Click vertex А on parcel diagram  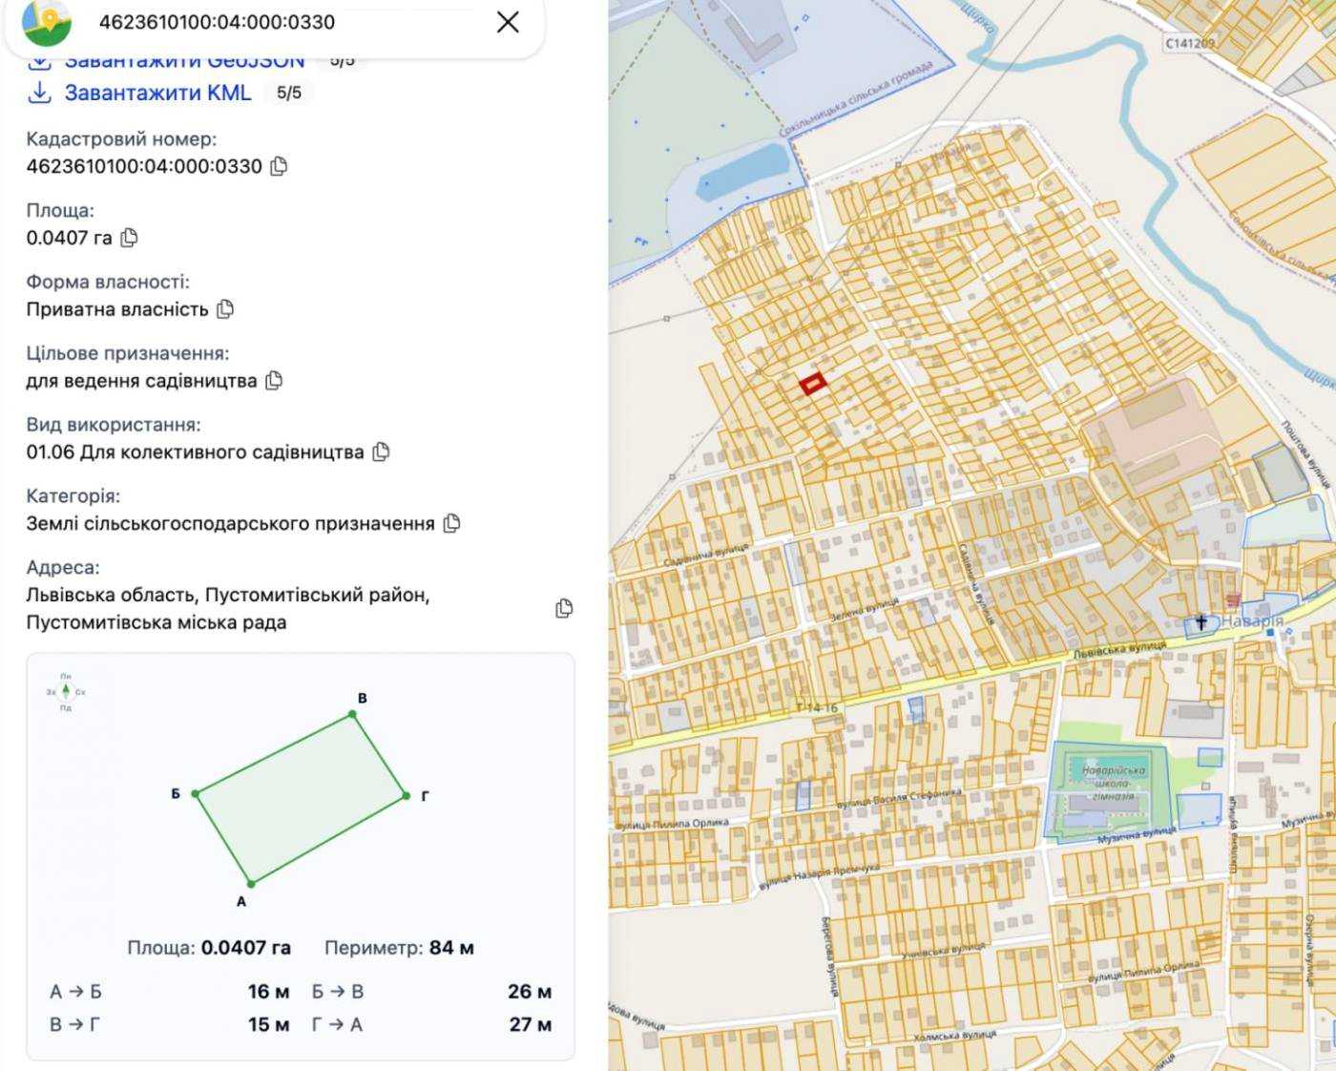pyautogui.click(x=250, y=884)
